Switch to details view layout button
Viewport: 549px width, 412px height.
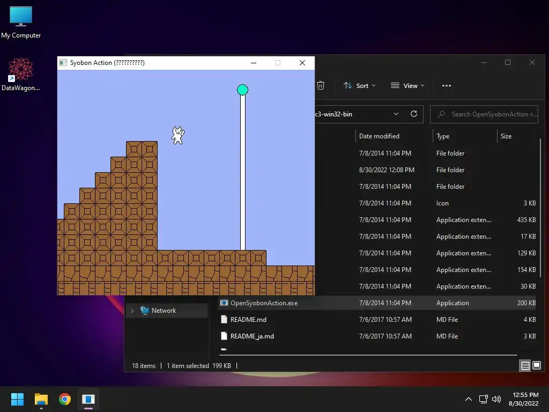tap(525, 366)
